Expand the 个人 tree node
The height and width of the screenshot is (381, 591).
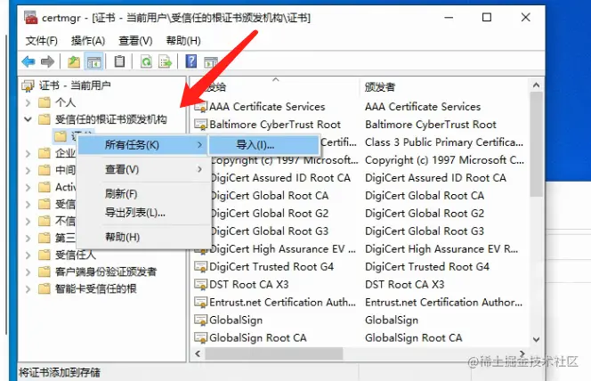[x=28, y=102]
